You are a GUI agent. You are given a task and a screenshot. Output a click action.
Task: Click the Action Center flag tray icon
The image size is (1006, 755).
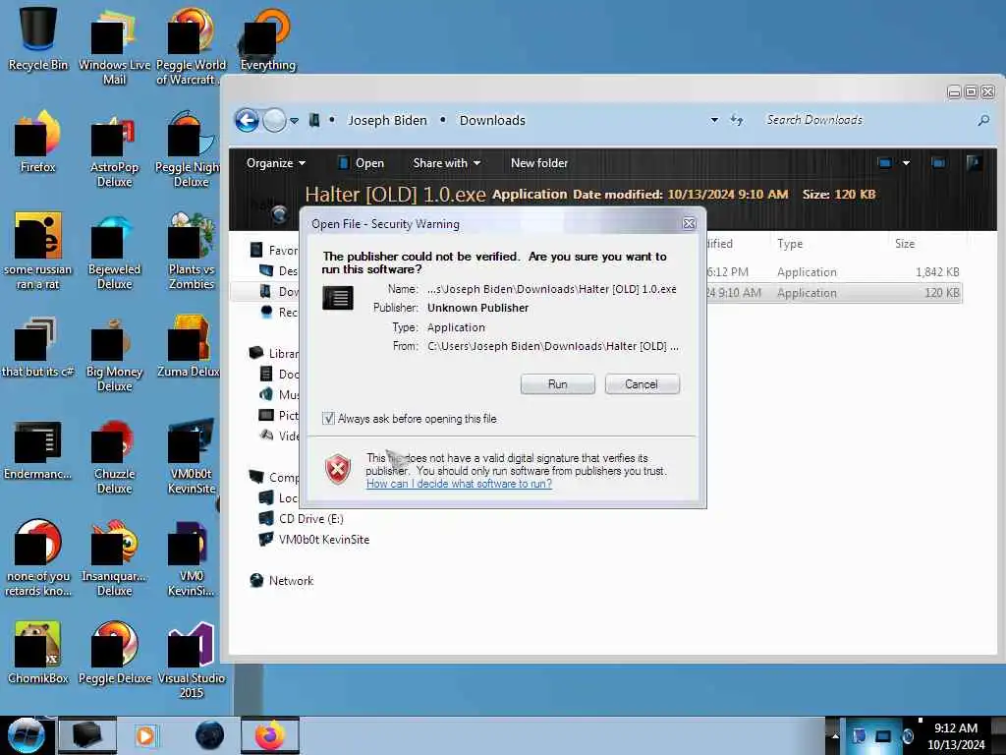pyautogui.click(x=859, y=735)
